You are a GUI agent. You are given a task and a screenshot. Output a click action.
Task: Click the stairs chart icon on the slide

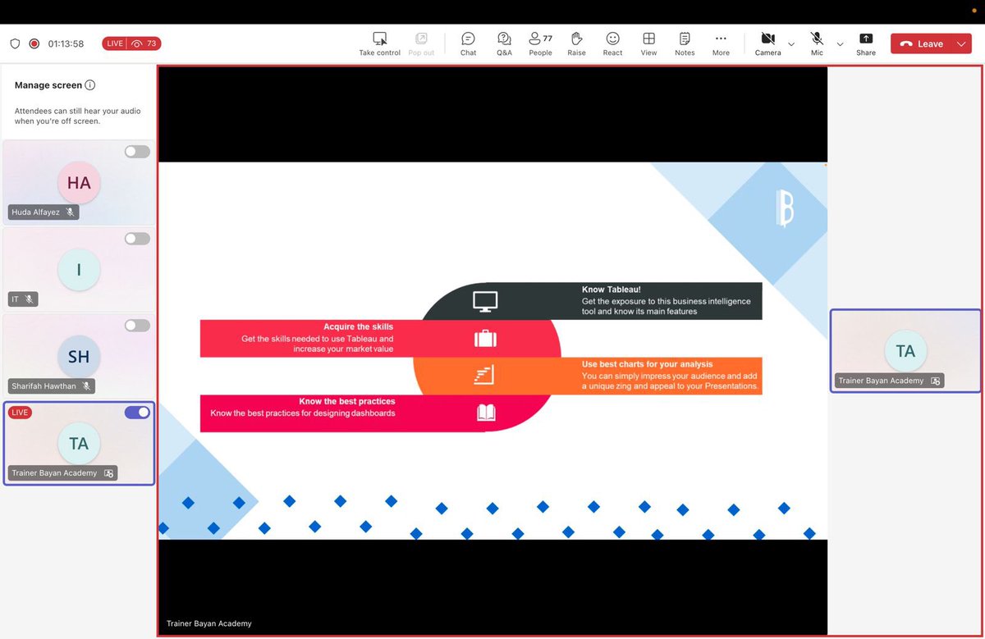(x=484, y=376)
